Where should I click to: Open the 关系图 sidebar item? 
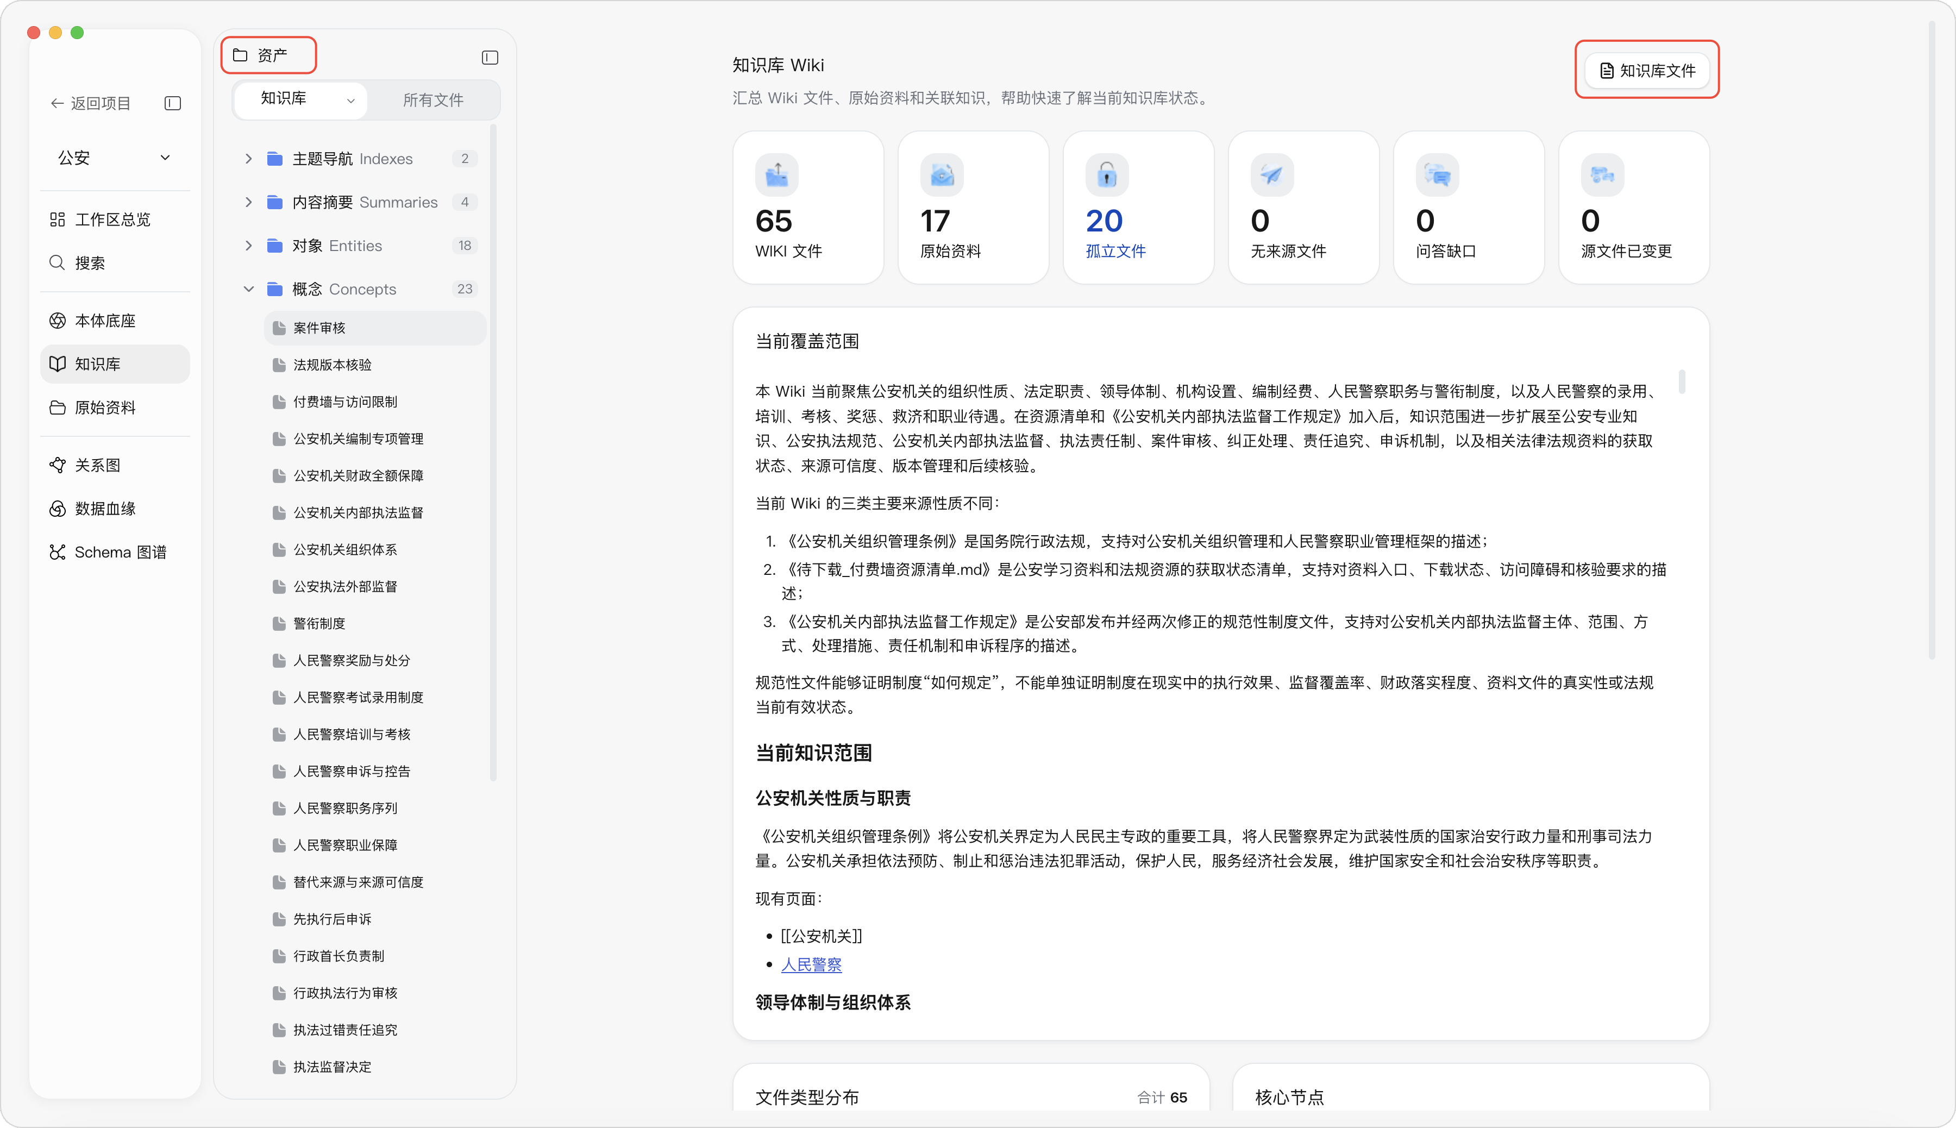115,465
